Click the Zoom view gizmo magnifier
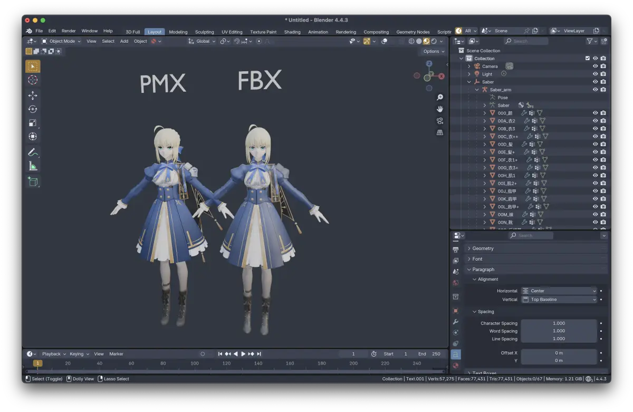633x412 pixels. [x=439, y=98]
